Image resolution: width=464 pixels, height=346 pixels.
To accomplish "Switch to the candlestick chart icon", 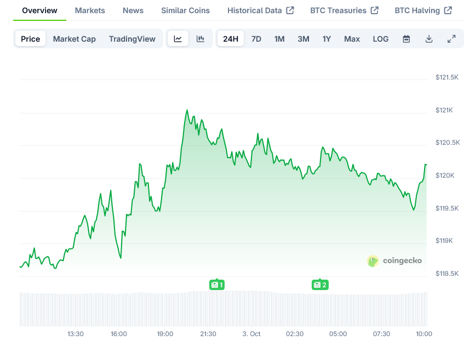I will pyautogui.click(x=201, y=39).
